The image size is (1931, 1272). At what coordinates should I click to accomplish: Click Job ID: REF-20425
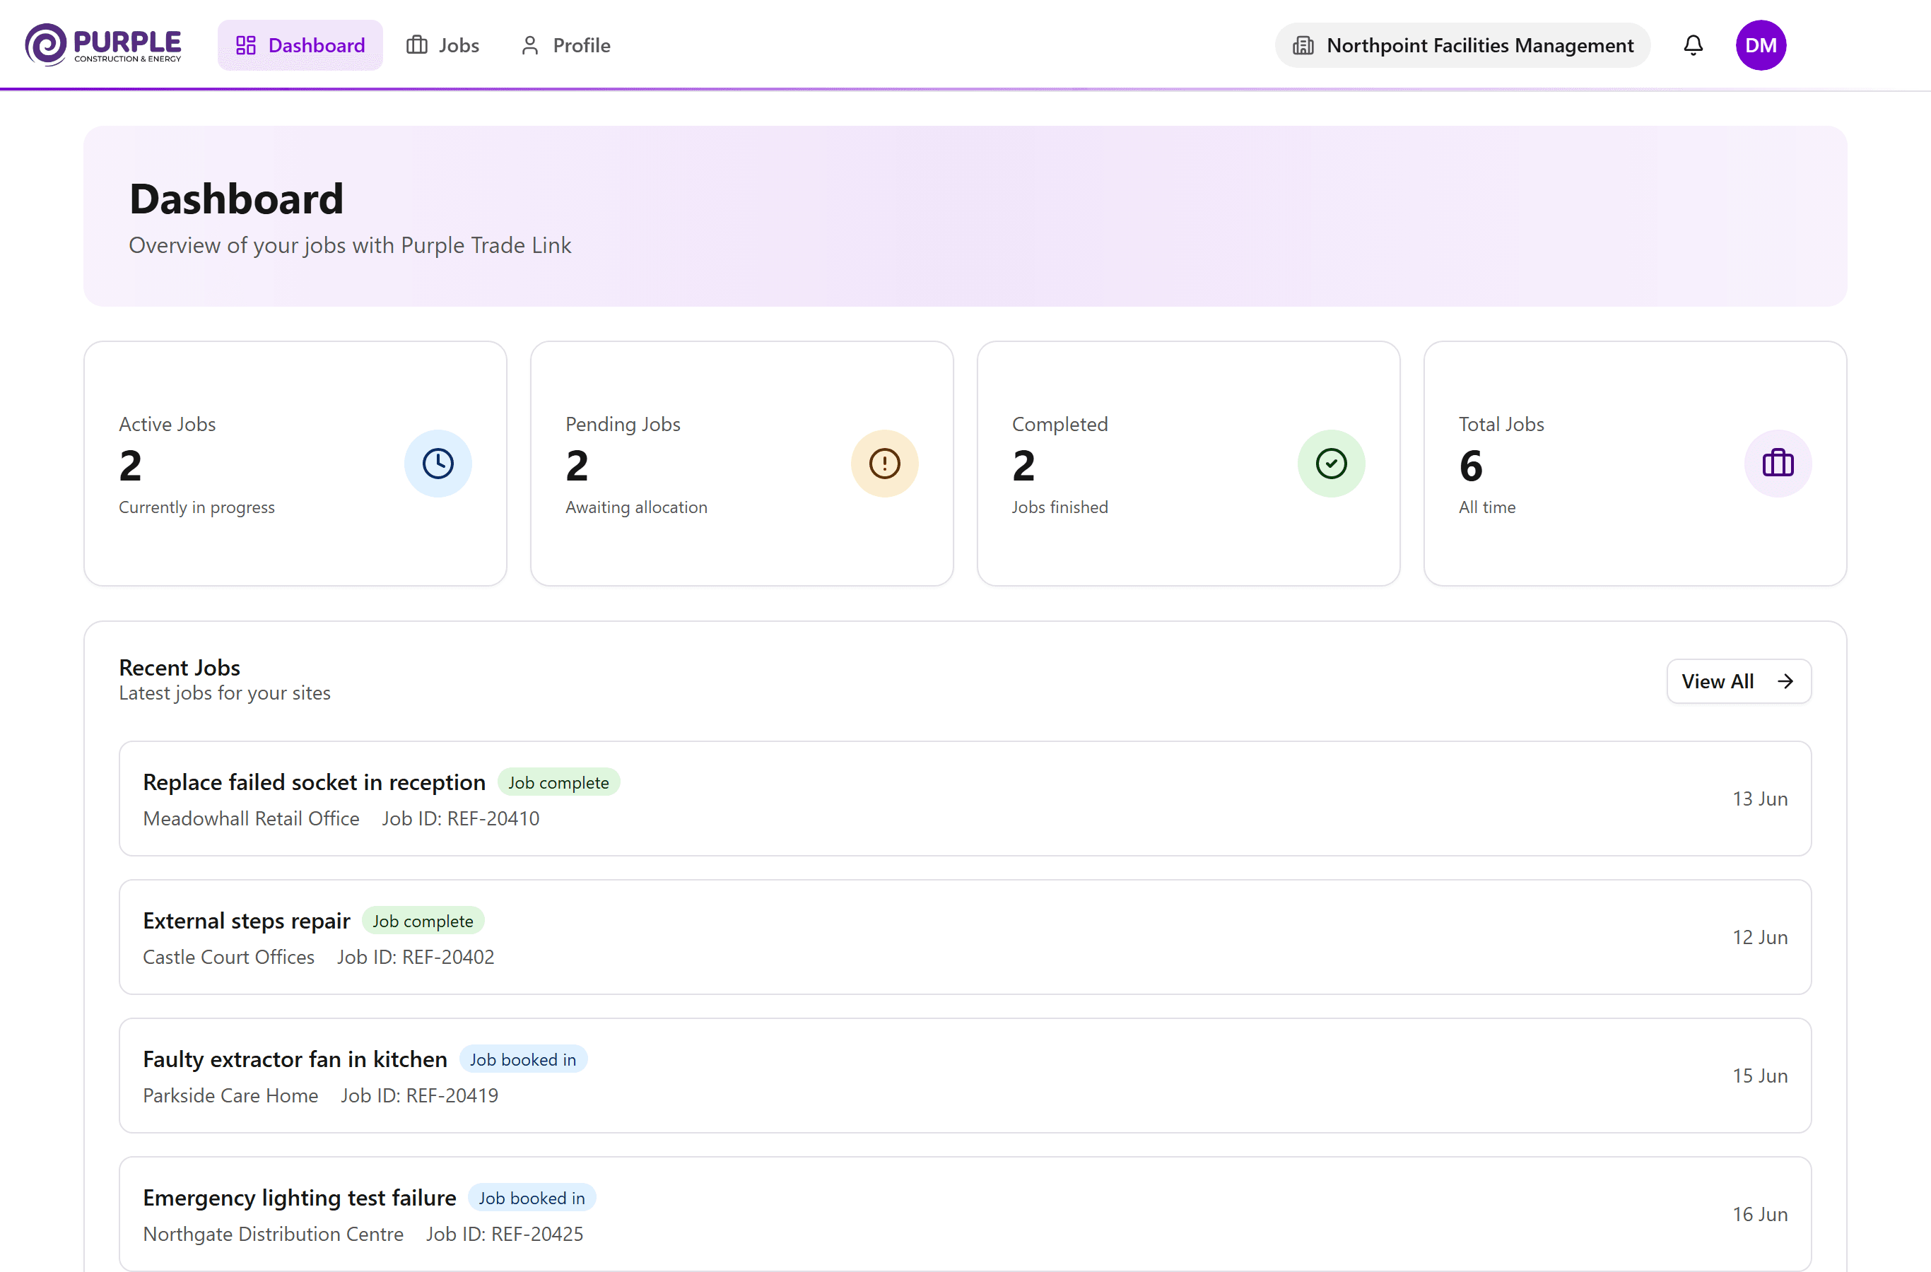(x=505, y=1235)
